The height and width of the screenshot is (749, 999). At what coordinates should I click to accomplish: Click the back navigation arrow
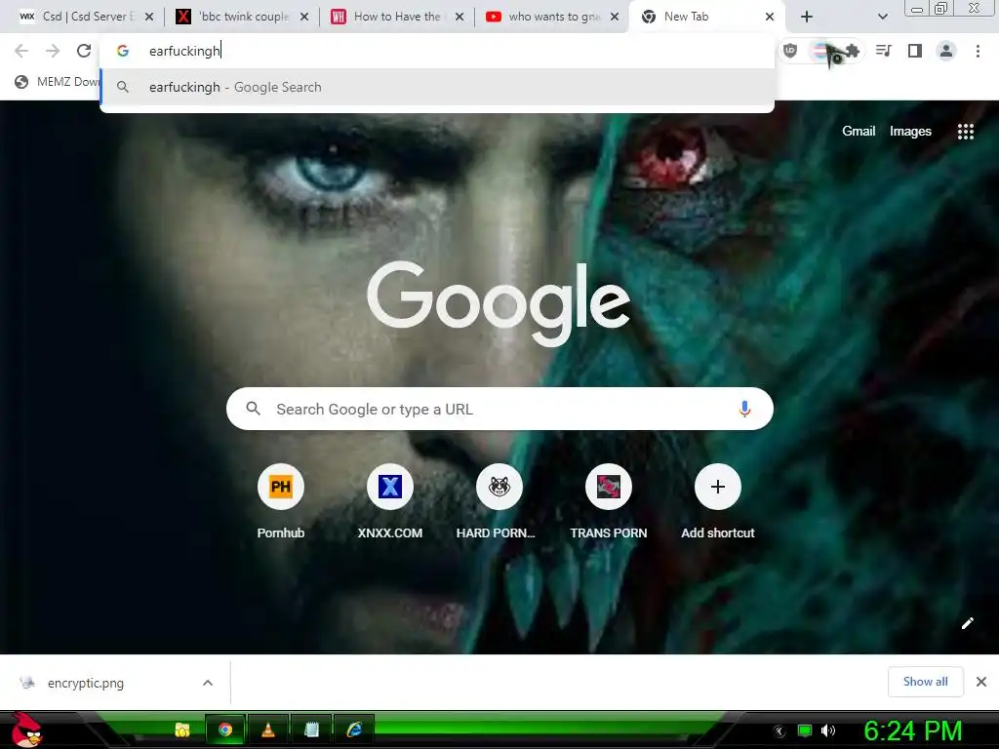[x=21, y=51]
